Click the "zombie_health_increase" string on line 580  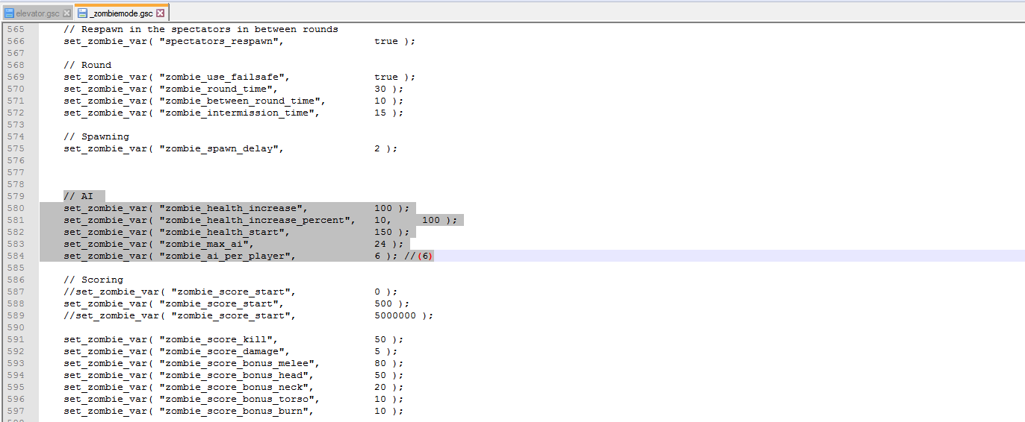point(234,208)
